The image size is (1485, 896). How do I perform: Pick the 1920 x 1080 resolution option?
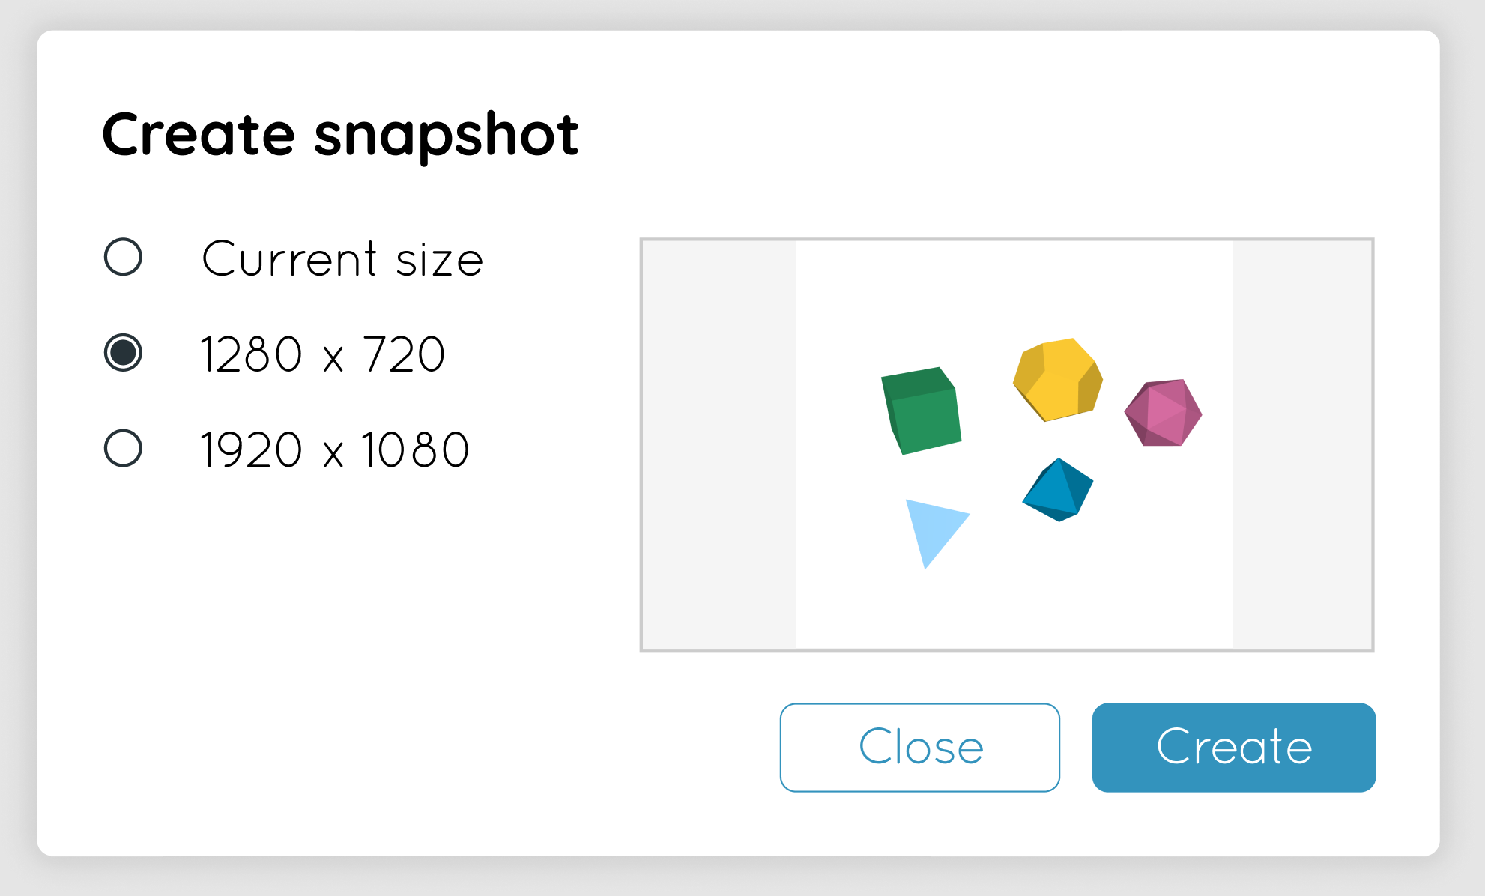[124, 447]
